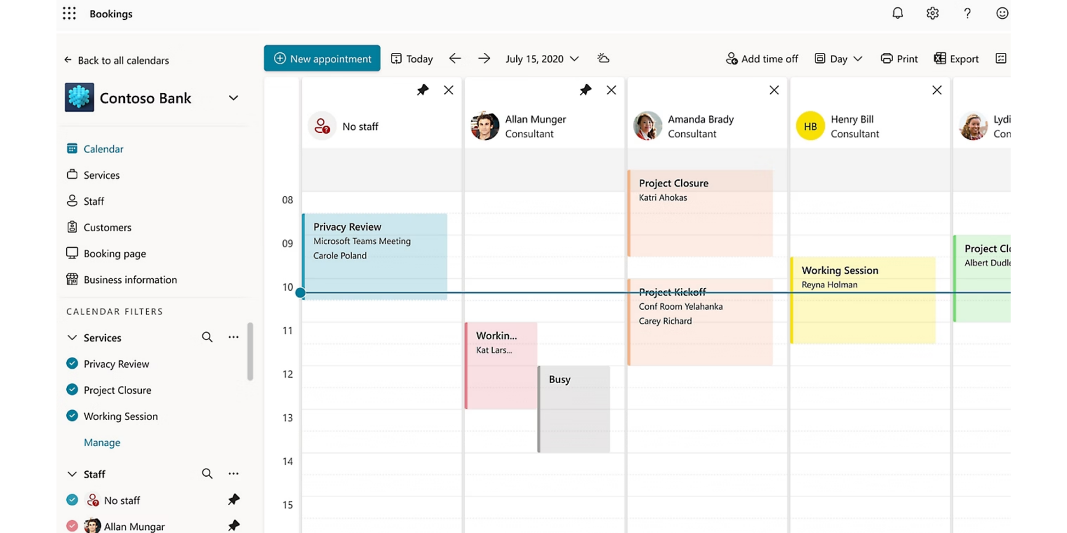Uncheck the Working Session service filter
1067x533 pixels.
[72, 416]
